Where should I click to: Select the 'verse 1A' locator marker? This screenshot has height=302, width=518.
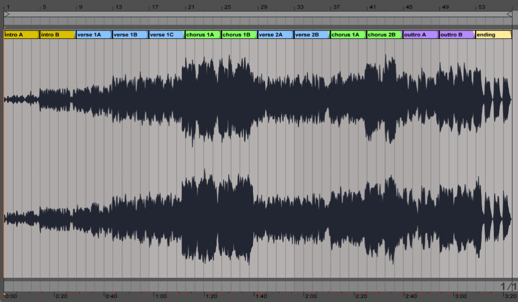pos(94,35)
